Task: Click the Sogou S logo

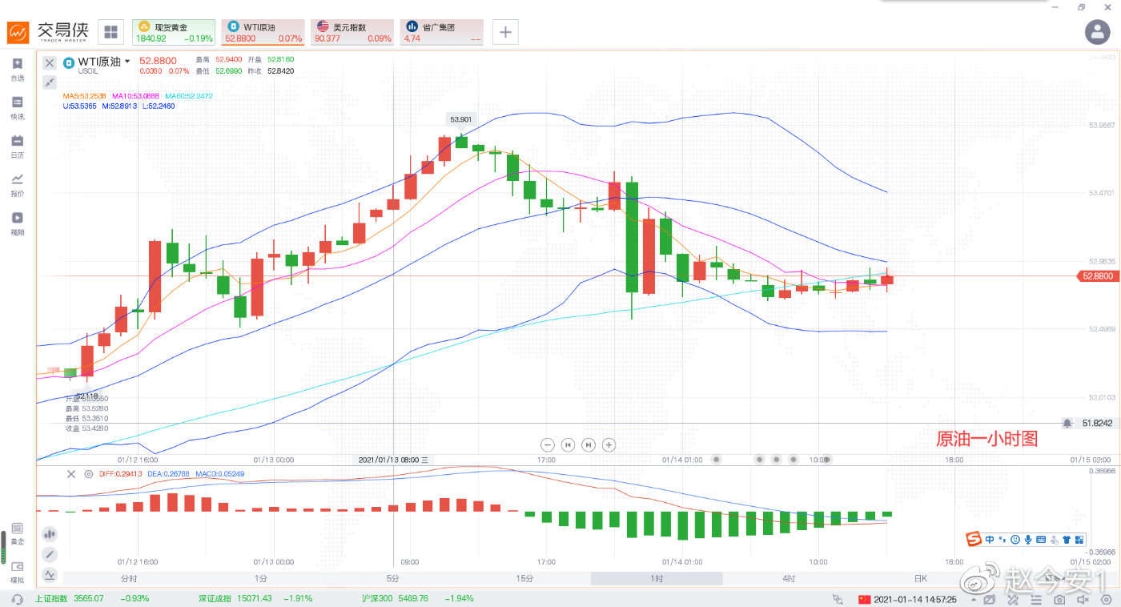Action: point(974,539)
